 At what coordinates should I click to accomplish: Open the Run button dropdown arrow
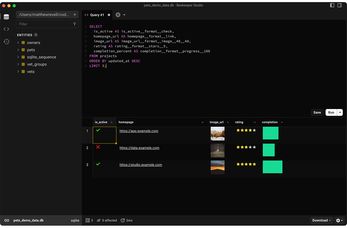[340, 112]
